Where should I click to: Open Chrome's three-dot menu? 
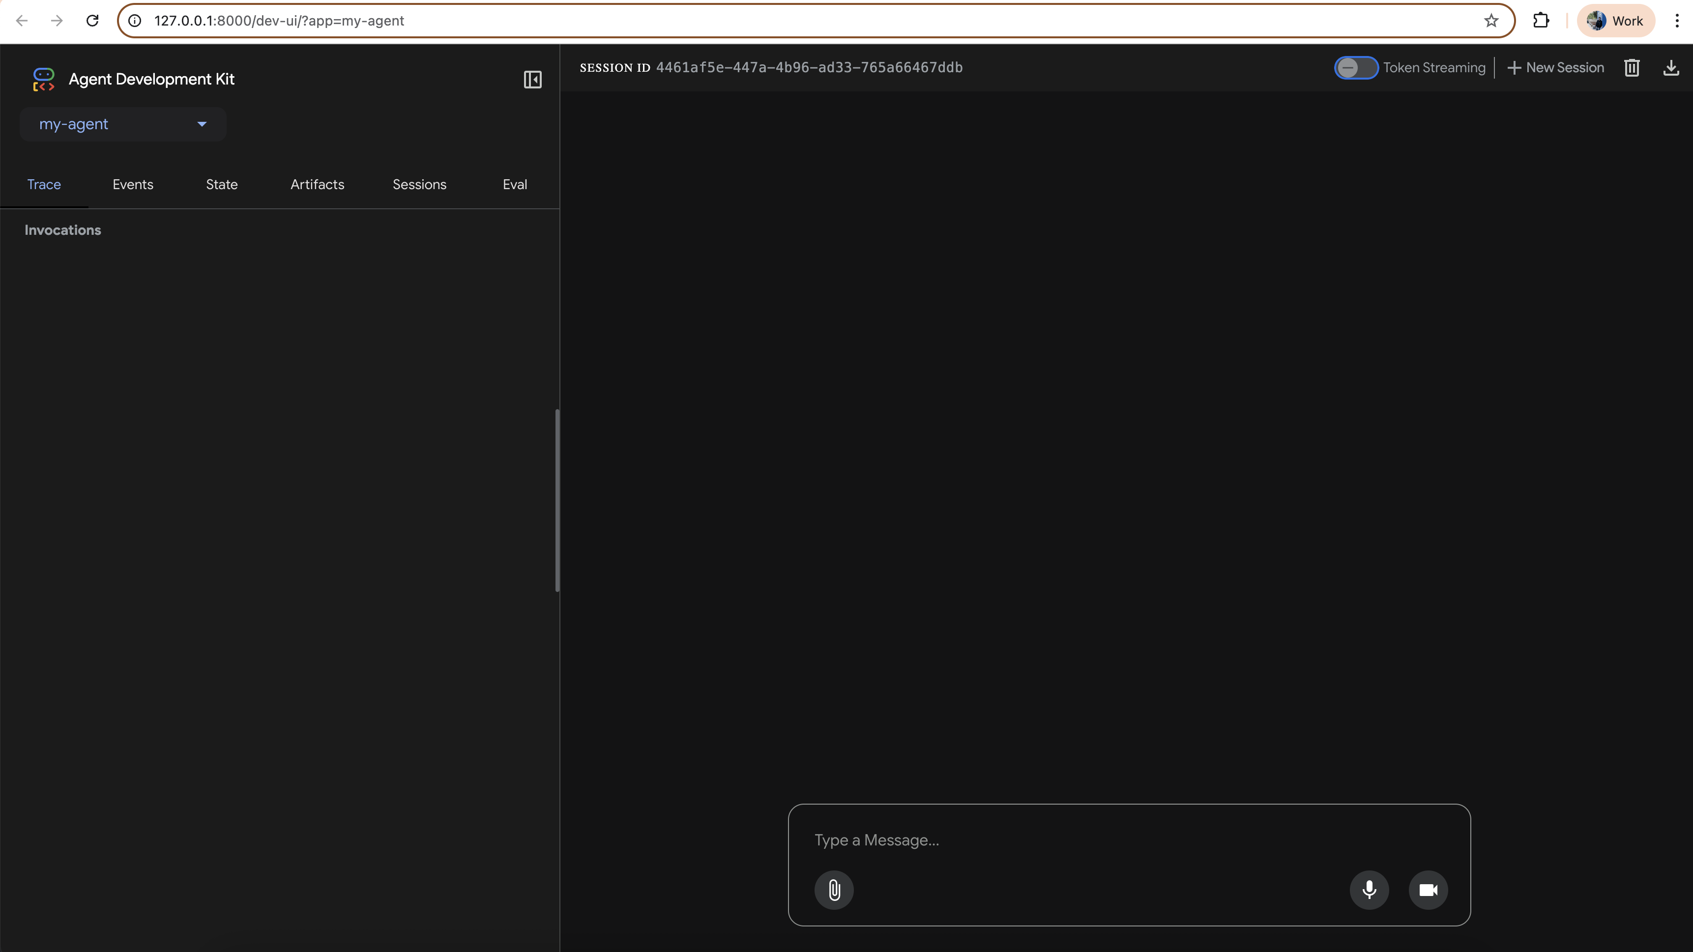point(1677,20)
